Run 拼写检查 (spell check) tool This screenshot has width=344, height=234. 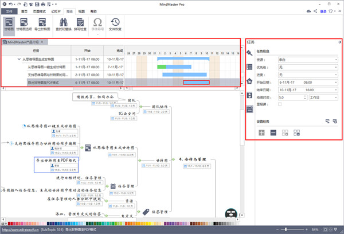click(x=80, y=25)
